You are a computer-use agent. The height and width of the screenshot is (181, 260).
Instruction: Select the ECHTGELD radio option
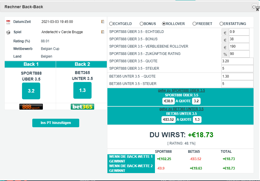point(111,24)
